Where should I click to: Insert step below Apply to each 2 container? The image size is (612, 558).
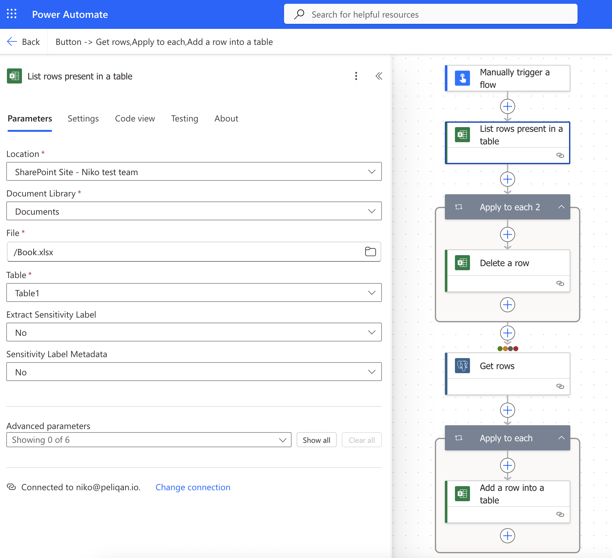508,333
